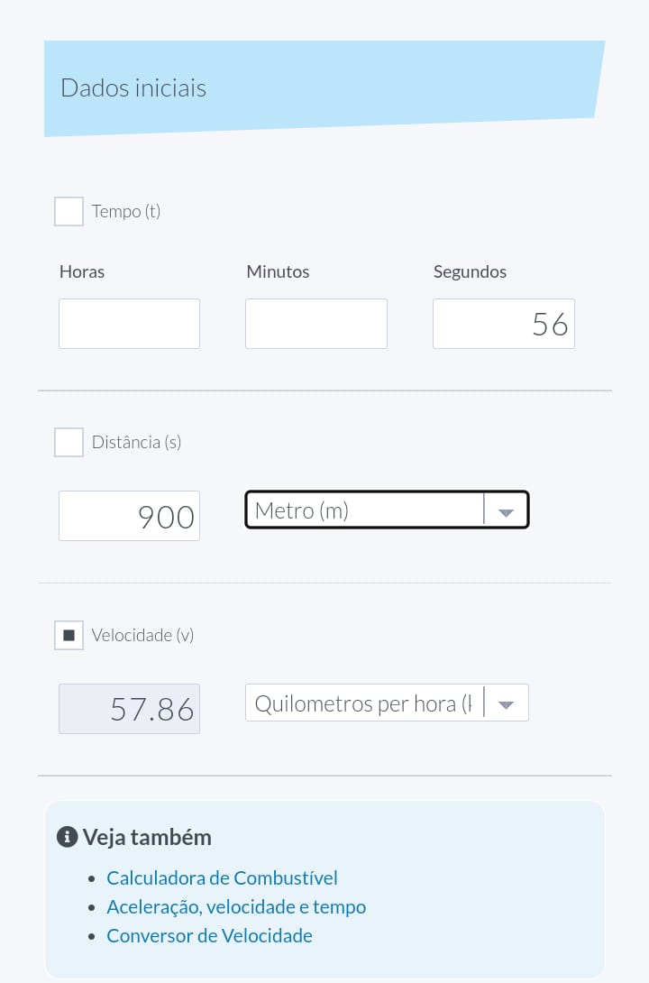
Task: Open Calculadora de Combustível link
Action: [222, 877]
